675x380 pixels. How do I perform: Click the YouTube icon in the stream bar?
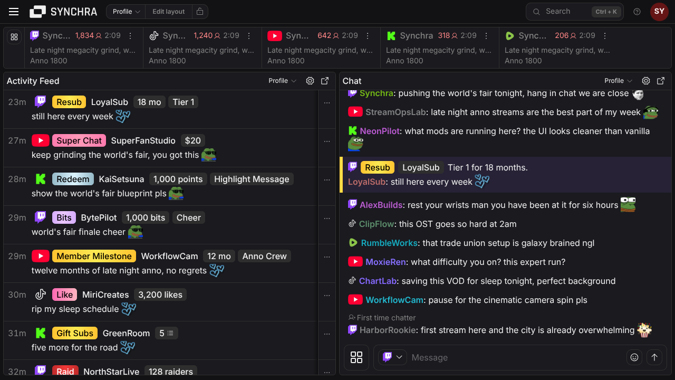point(274,35)
